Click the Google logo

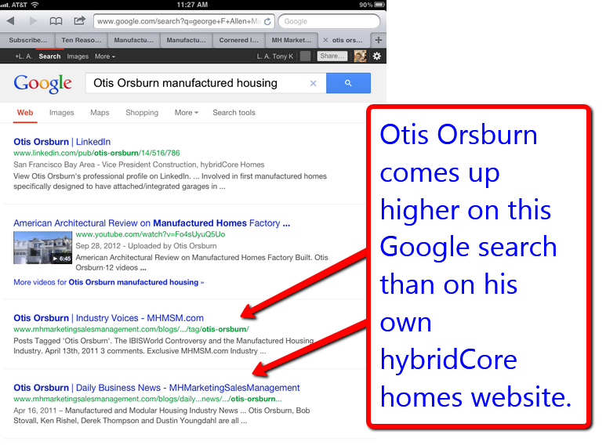(x=42, y=83)
